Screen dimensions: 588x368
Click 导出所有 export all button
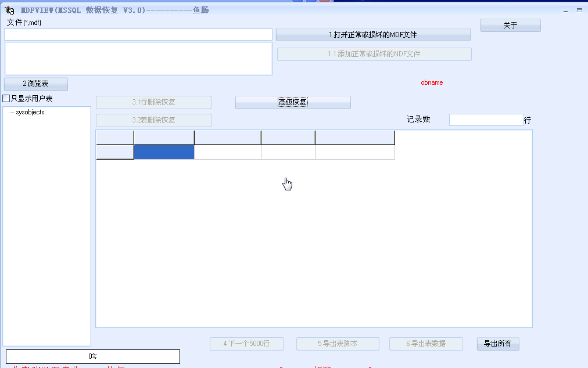coord(498,344)
